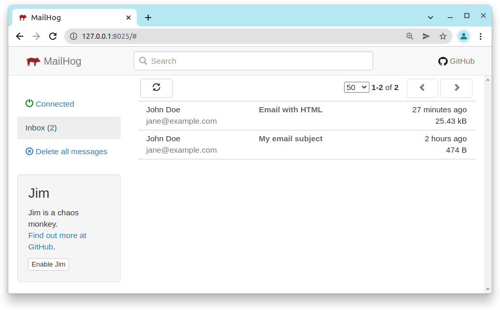This screenshot has height=310, width=500.
Task: Go to next page of messages
Action: click(x=456, y=88)
